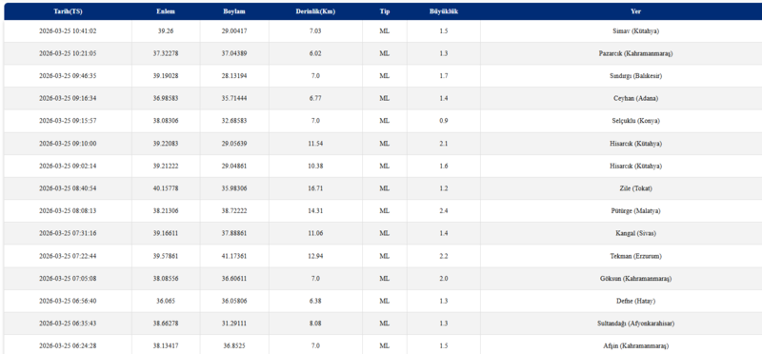
Task: Select magnitude value 2.0
Action: (443, 279)
